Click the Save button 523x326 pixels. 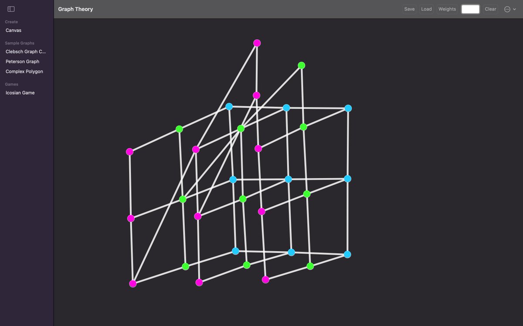409,9
